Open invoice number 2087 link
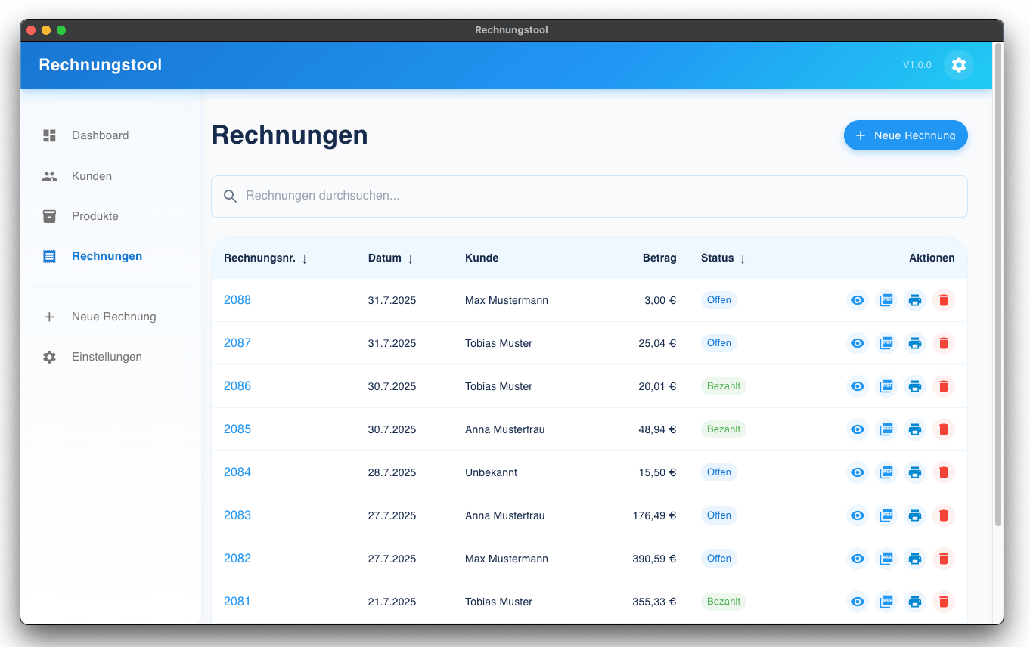Image resolution: width=1030 pixels, height=647 pixels. pyautogui.click(x=237, y=343)
